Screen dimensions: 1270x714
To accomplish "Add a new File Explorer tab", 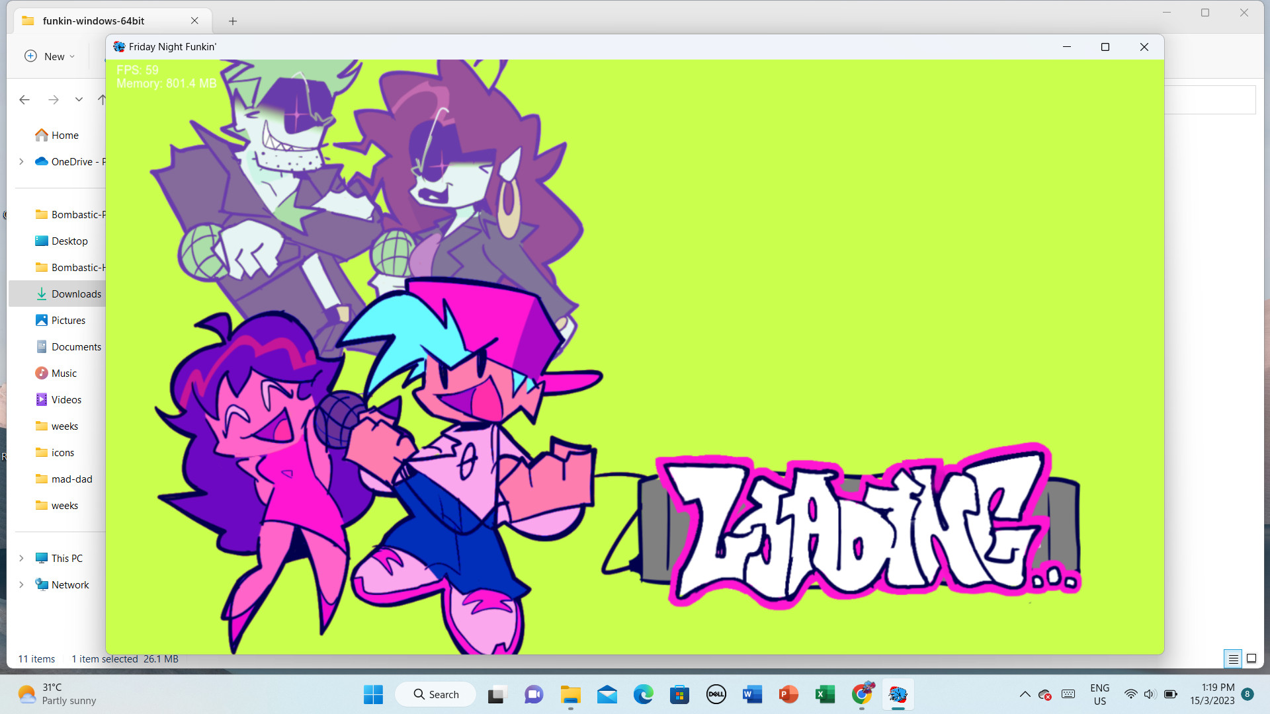I will click(233, 21).
